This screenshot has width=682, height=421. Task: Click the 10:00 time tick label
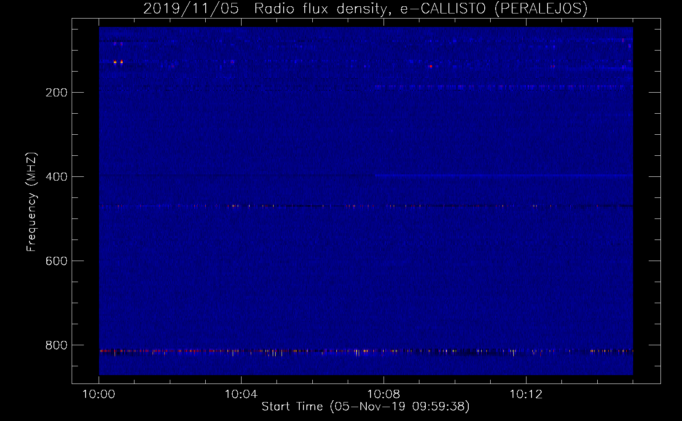tap(99, 394)
